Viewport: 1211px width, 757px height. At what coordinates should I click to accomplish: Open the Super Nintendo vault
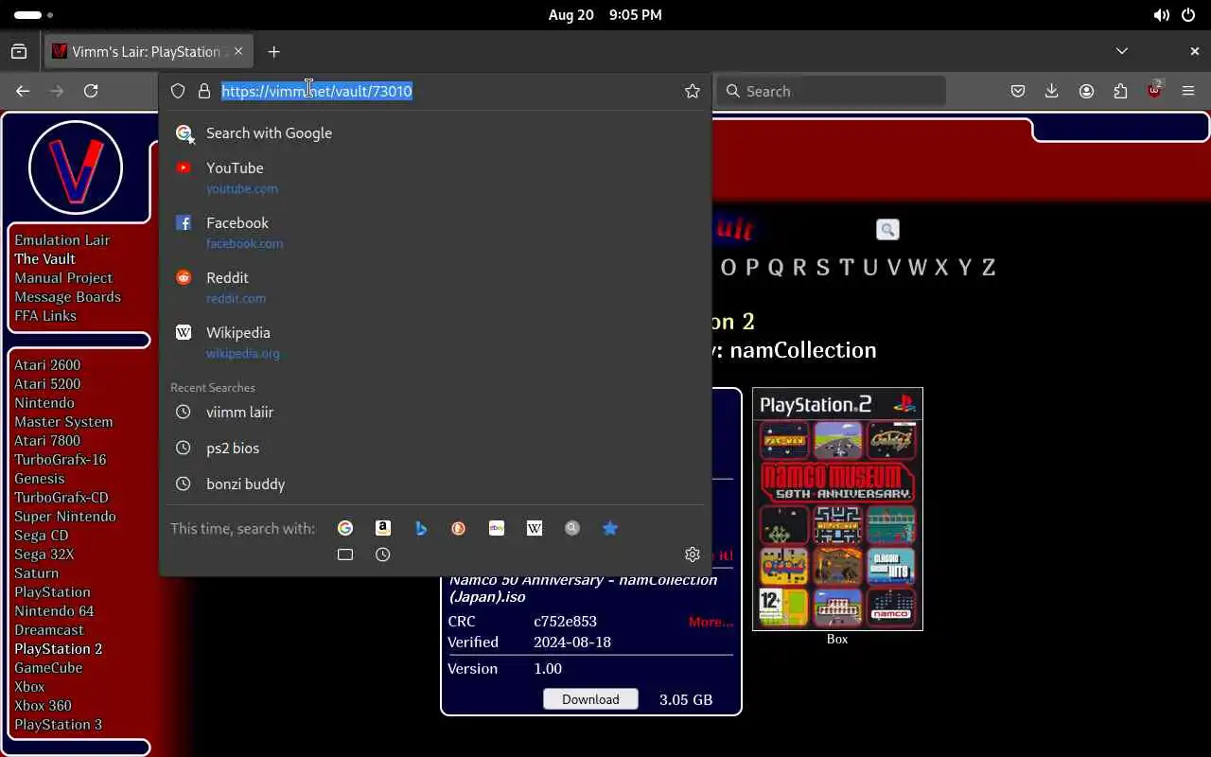tap(65, 517)
